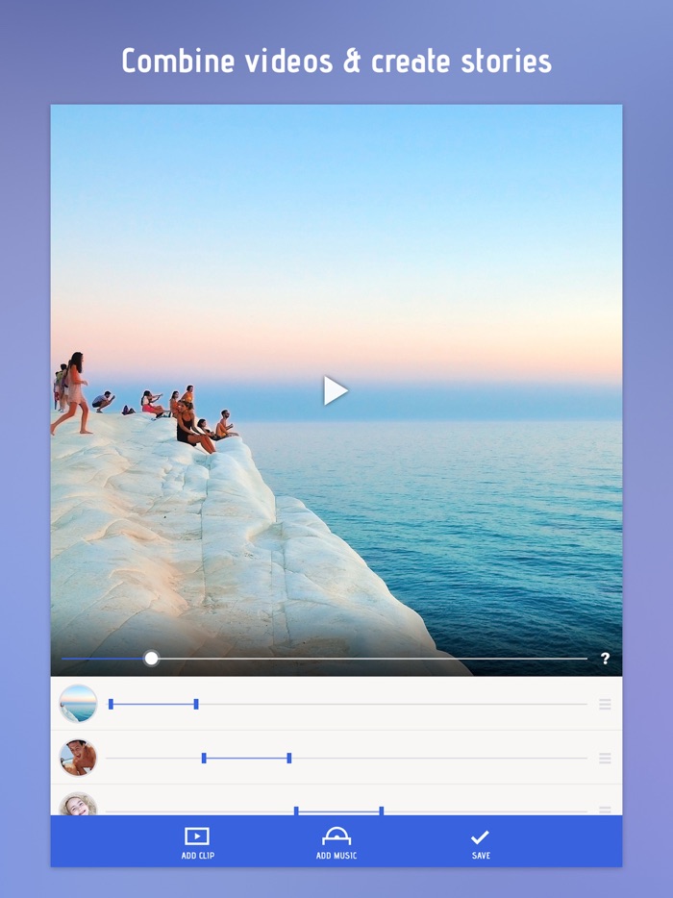Click third clip's trim start marker

click(296, 811)
